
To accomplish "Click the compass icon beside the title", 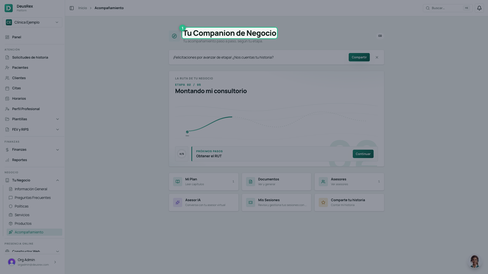I will tap(174, 36).
